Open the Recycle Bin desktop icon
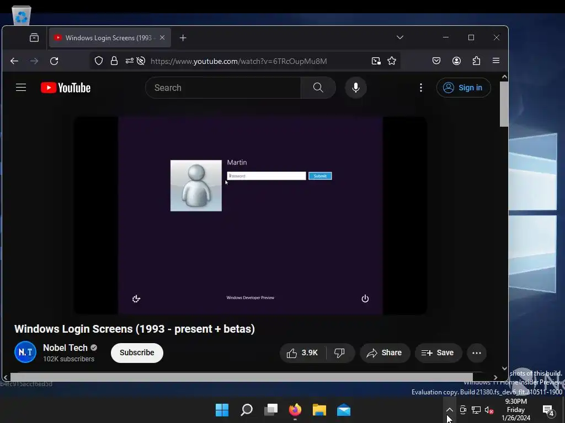 click(22, 15)
